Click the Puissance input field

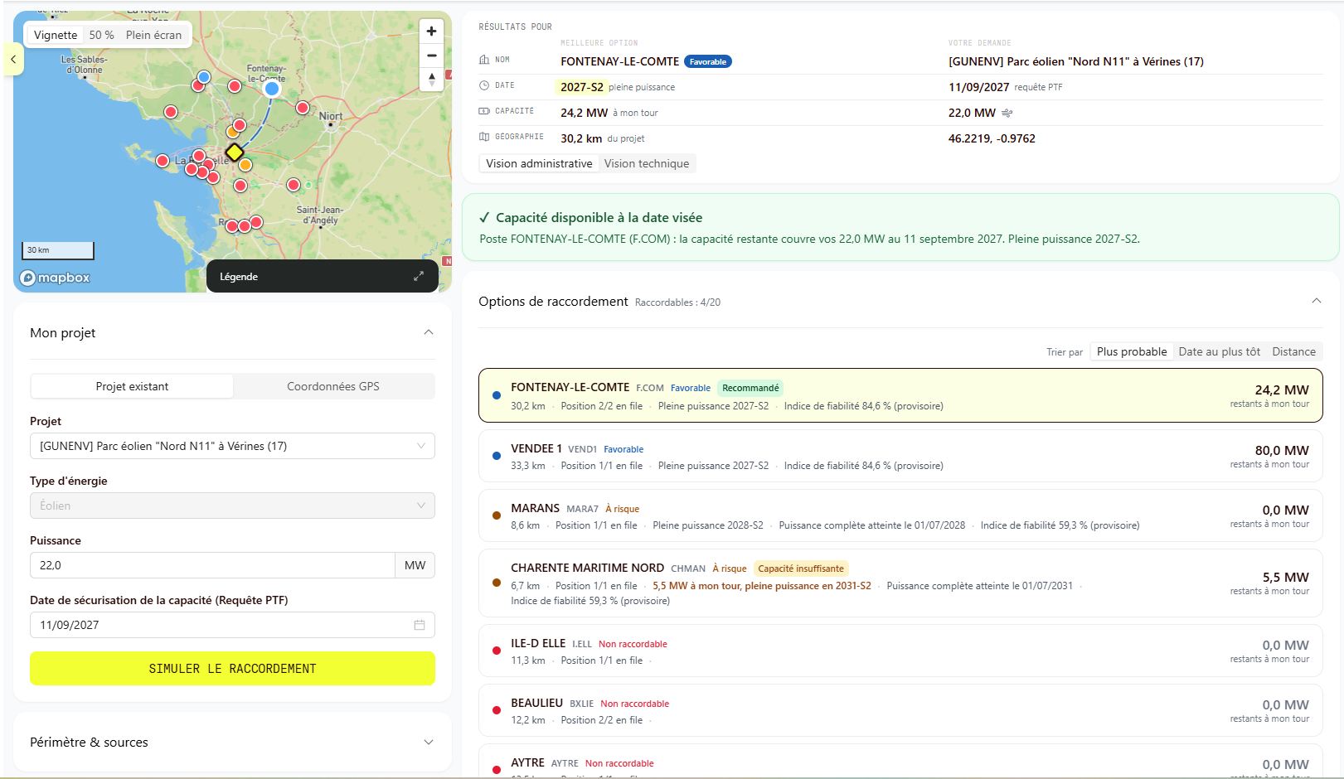coord(212,565)
